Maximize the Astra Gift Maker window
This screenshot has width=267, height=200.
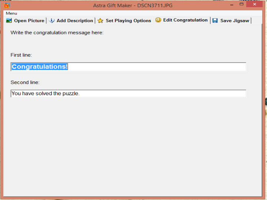point(241,4)
